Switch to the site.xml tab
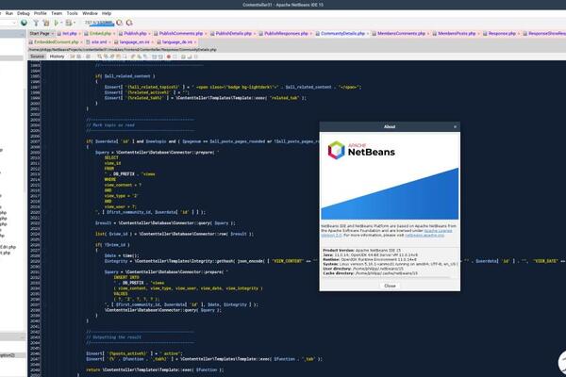This screenshot has width=566, height=377. point(99,42)
